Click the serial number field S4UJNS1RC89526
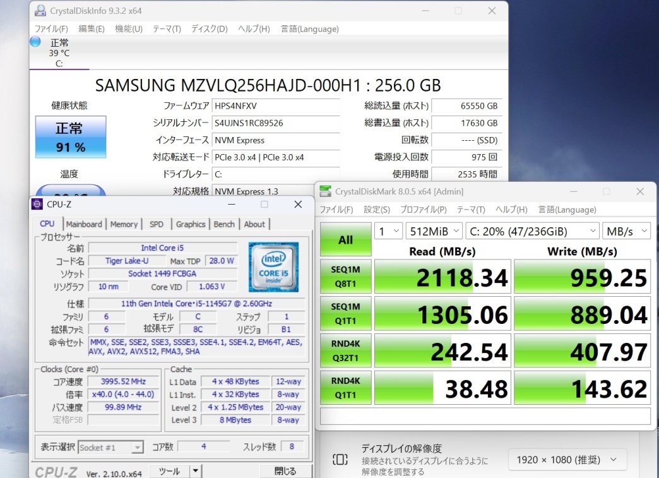 pos(276,123)
